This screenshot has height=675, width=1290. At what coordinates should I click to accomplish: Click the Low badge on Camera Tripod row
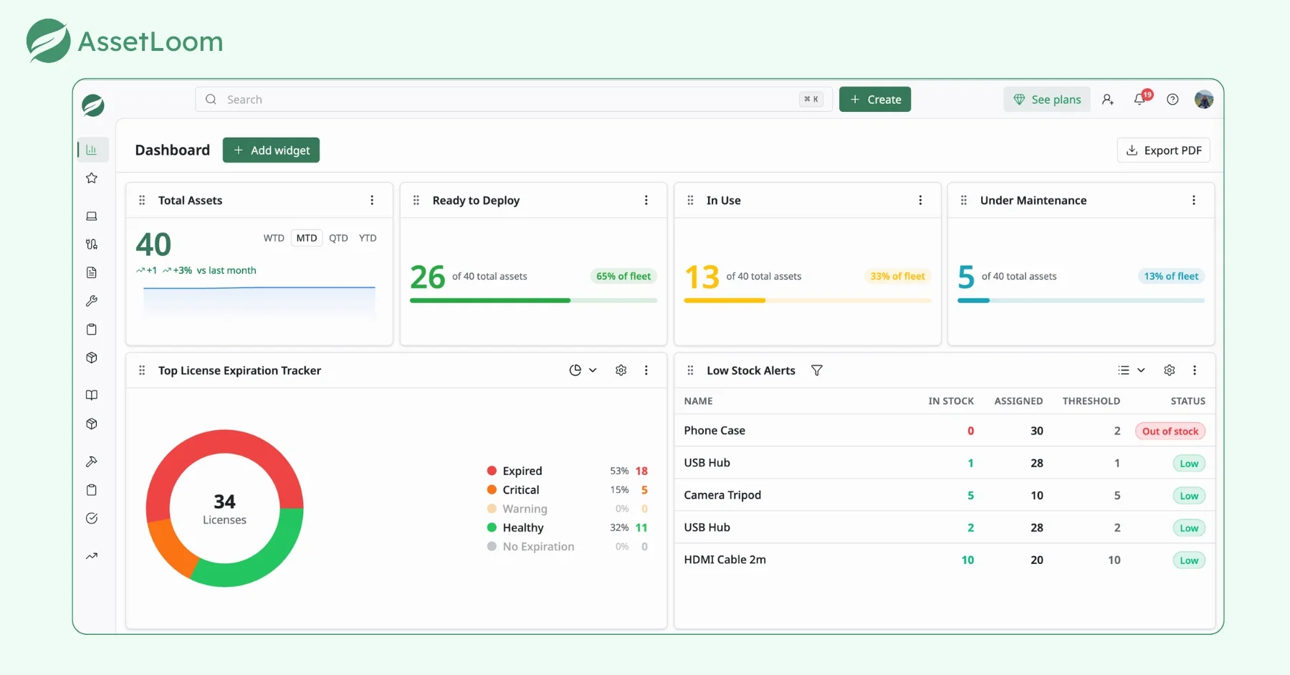[x=1189, y=496]
